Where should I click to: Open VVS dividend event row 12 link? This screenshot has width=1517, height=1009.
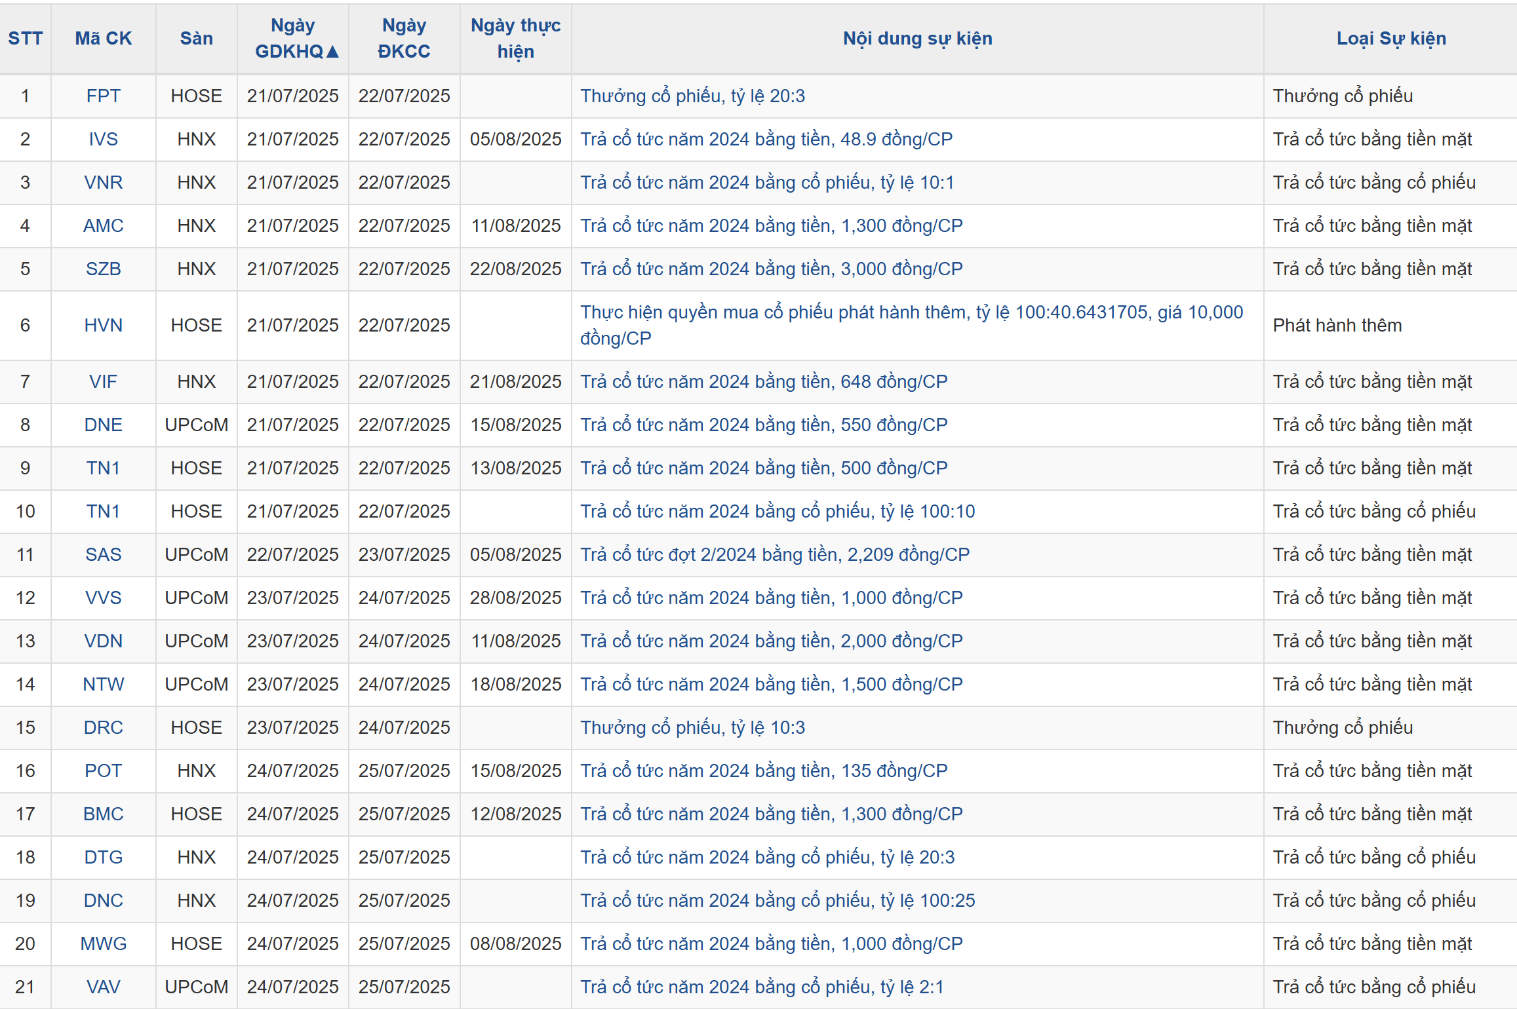[772, 598]
